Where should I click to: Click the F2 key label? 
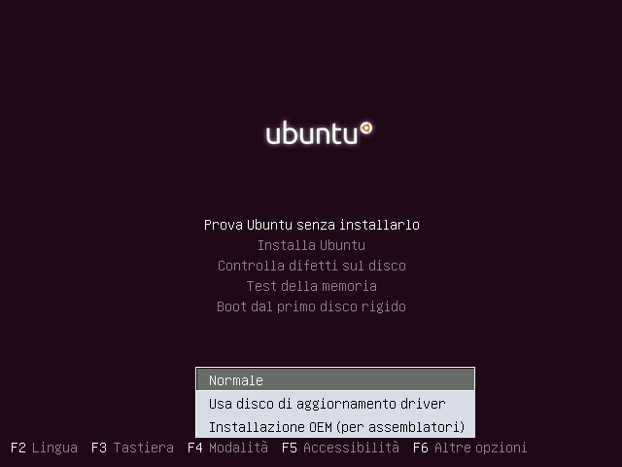(18, 448)
